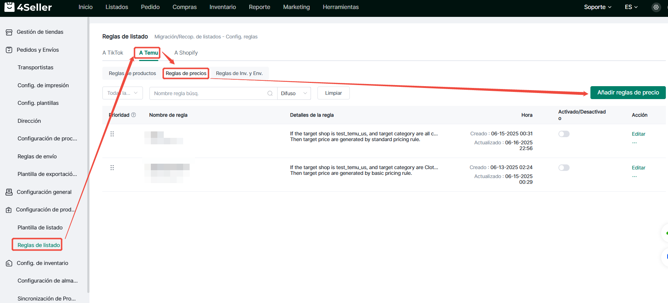Image resolution: width=668 pixels, height=303 pixels.
Task: Open Transportistas in the sidebar
Action: click(36, 67)
